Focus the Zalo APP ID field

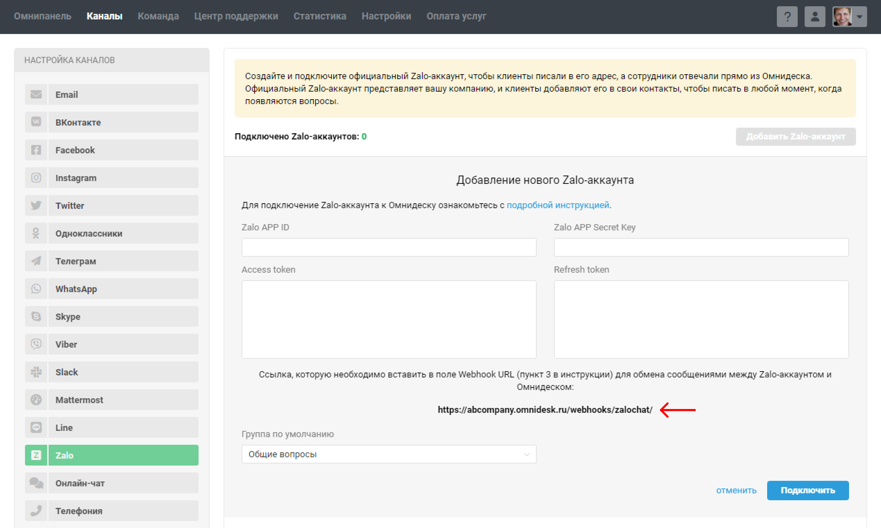pyautogui.click(x=389, y=247)
